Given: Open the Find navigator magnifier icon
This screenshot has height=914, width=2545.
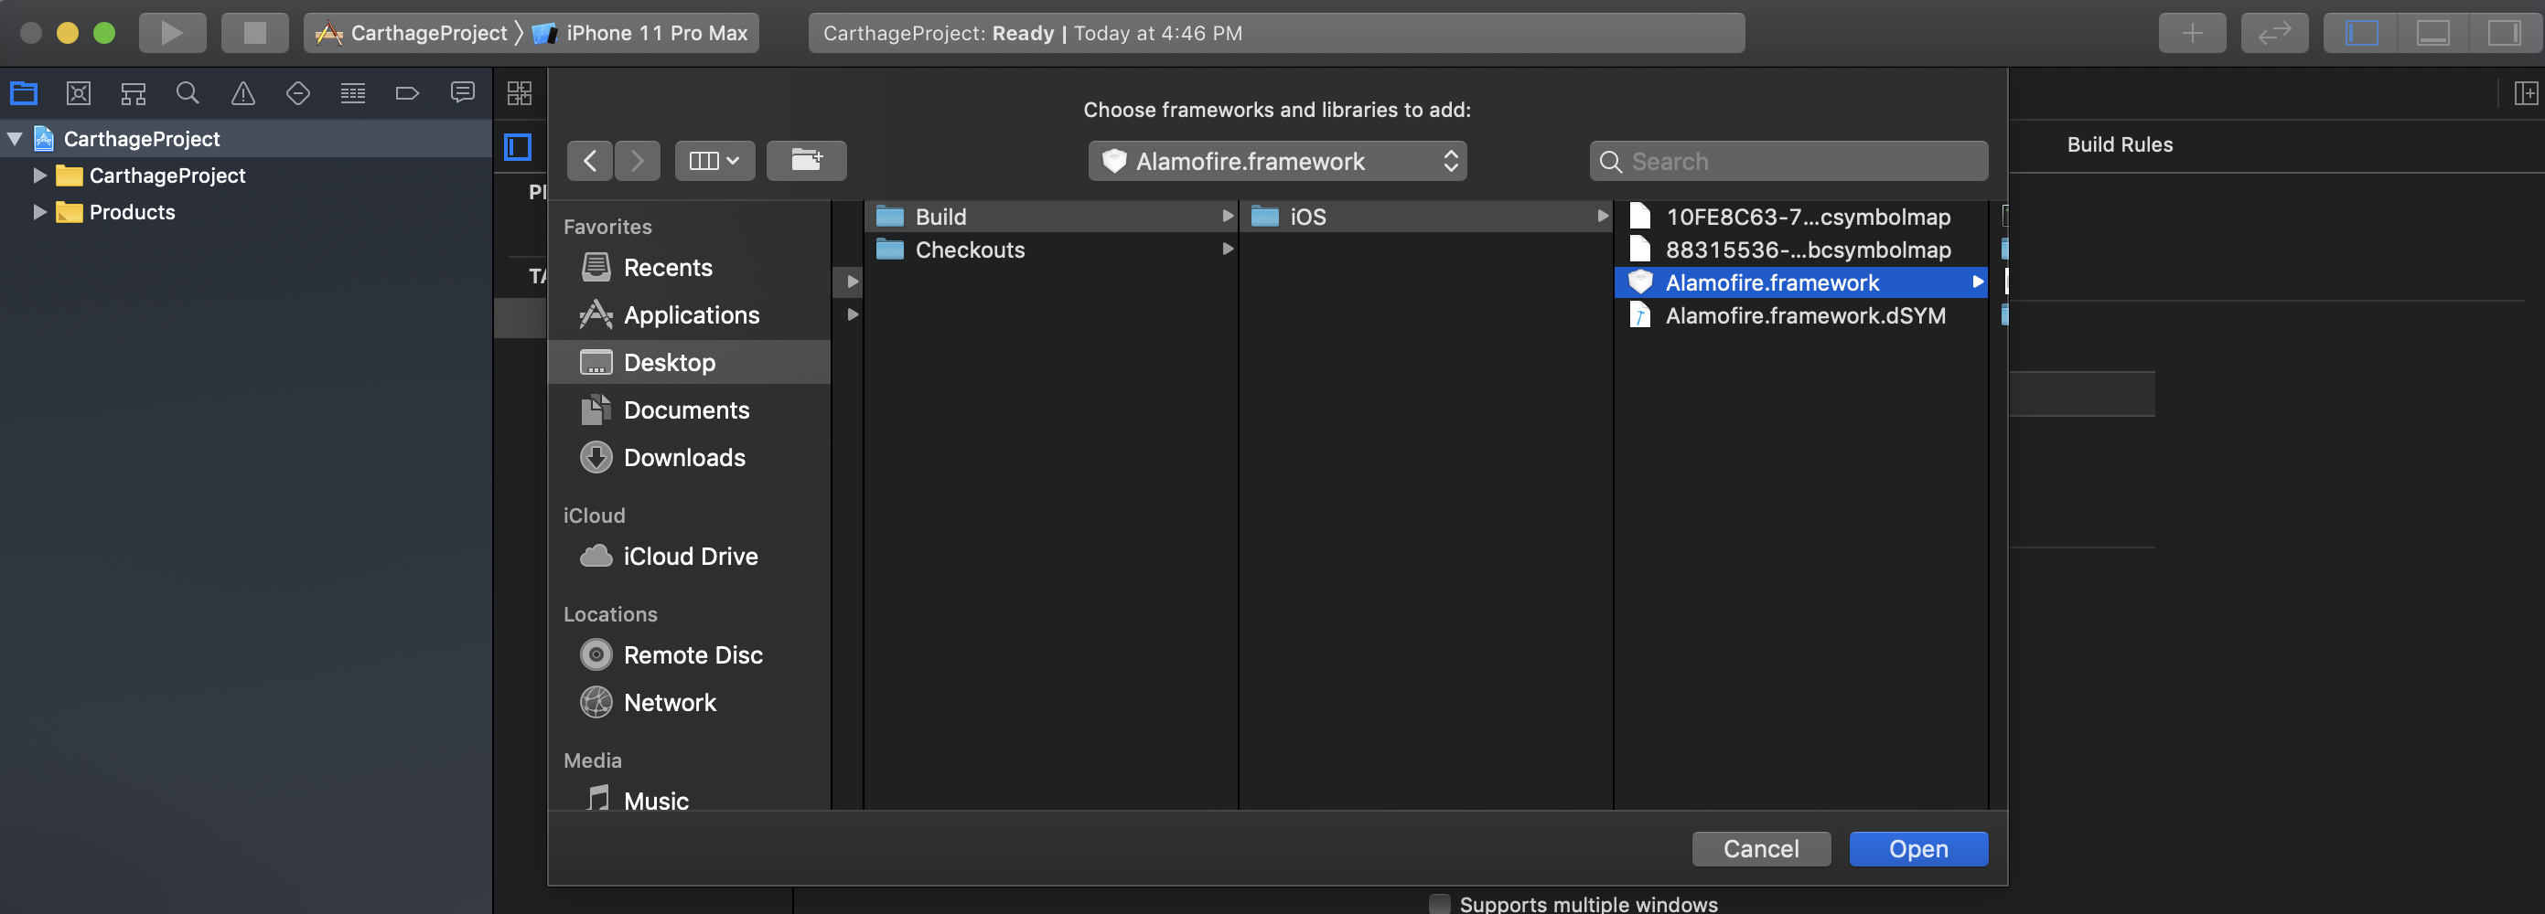Looking at the screenshot, I should tap(188, 94).
